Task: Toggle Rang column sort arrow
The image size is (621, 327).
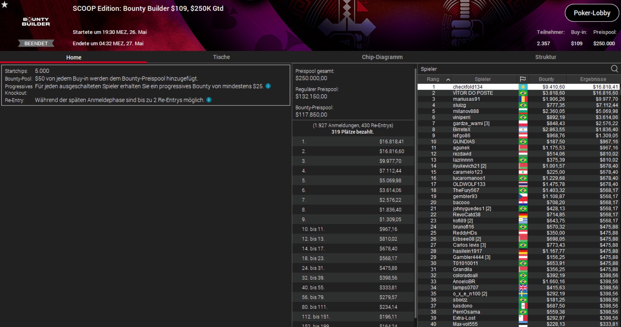Action: coord(448,79)
